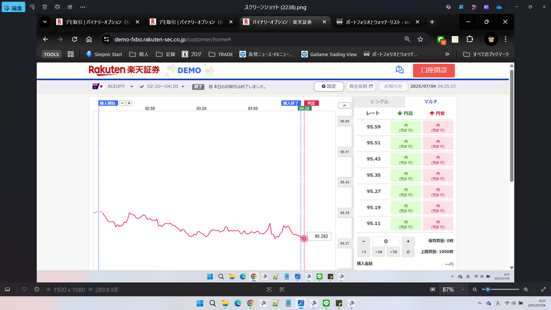Select 円高 option at rate 95.51
This screenshot has height=310, width=551.
tap(405, 143)
